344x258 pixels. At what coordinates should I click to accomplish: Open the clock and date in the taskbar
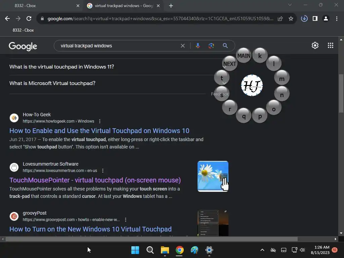tap(320, 250)
